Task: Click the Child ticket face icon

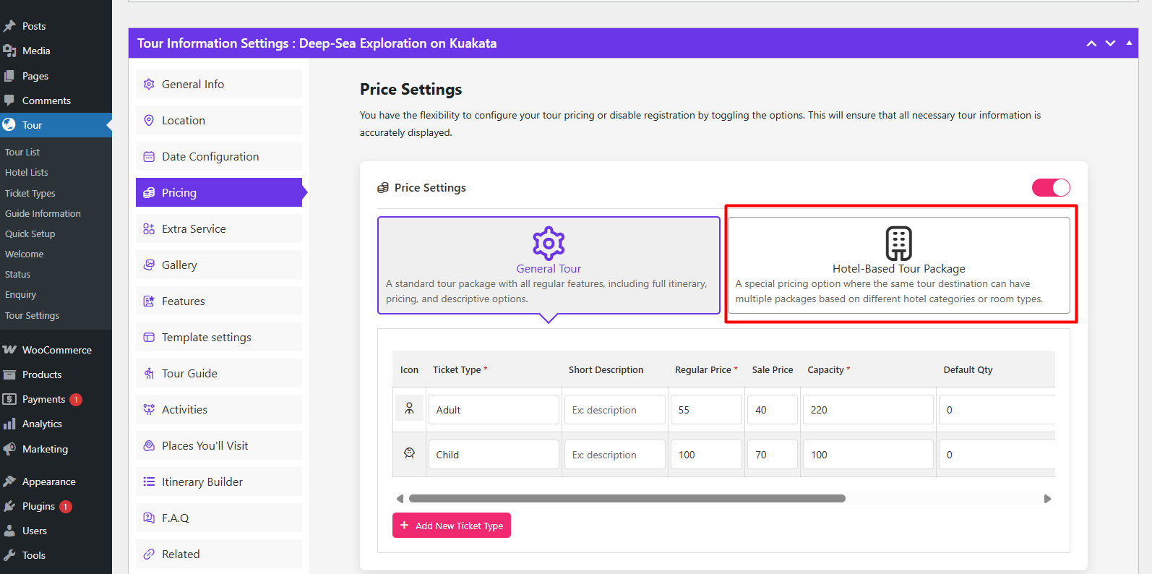Action: click(x=409, y=453)
